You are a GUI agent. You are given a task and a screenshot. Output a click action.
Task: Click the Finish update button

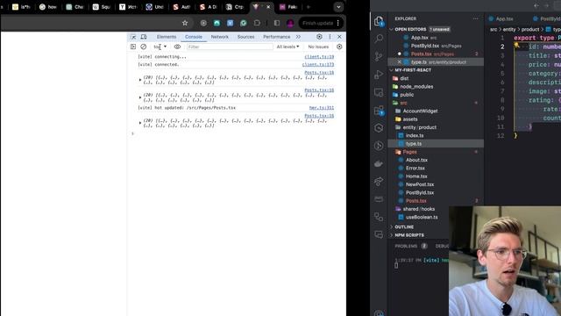point(321,23)
